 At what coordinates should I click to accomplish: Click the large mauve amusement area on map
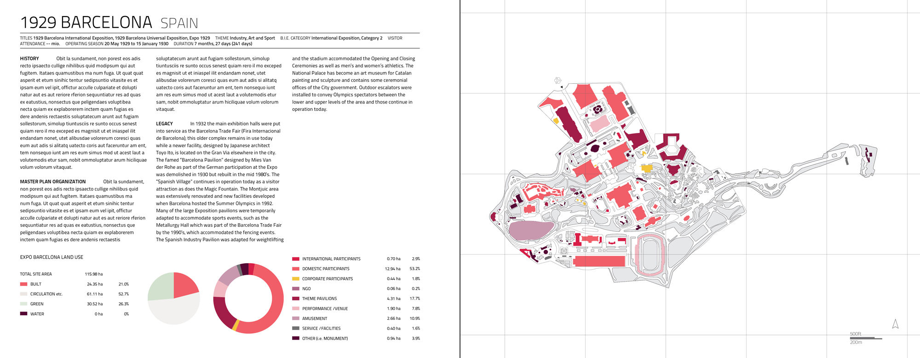[x=532, y=231]
